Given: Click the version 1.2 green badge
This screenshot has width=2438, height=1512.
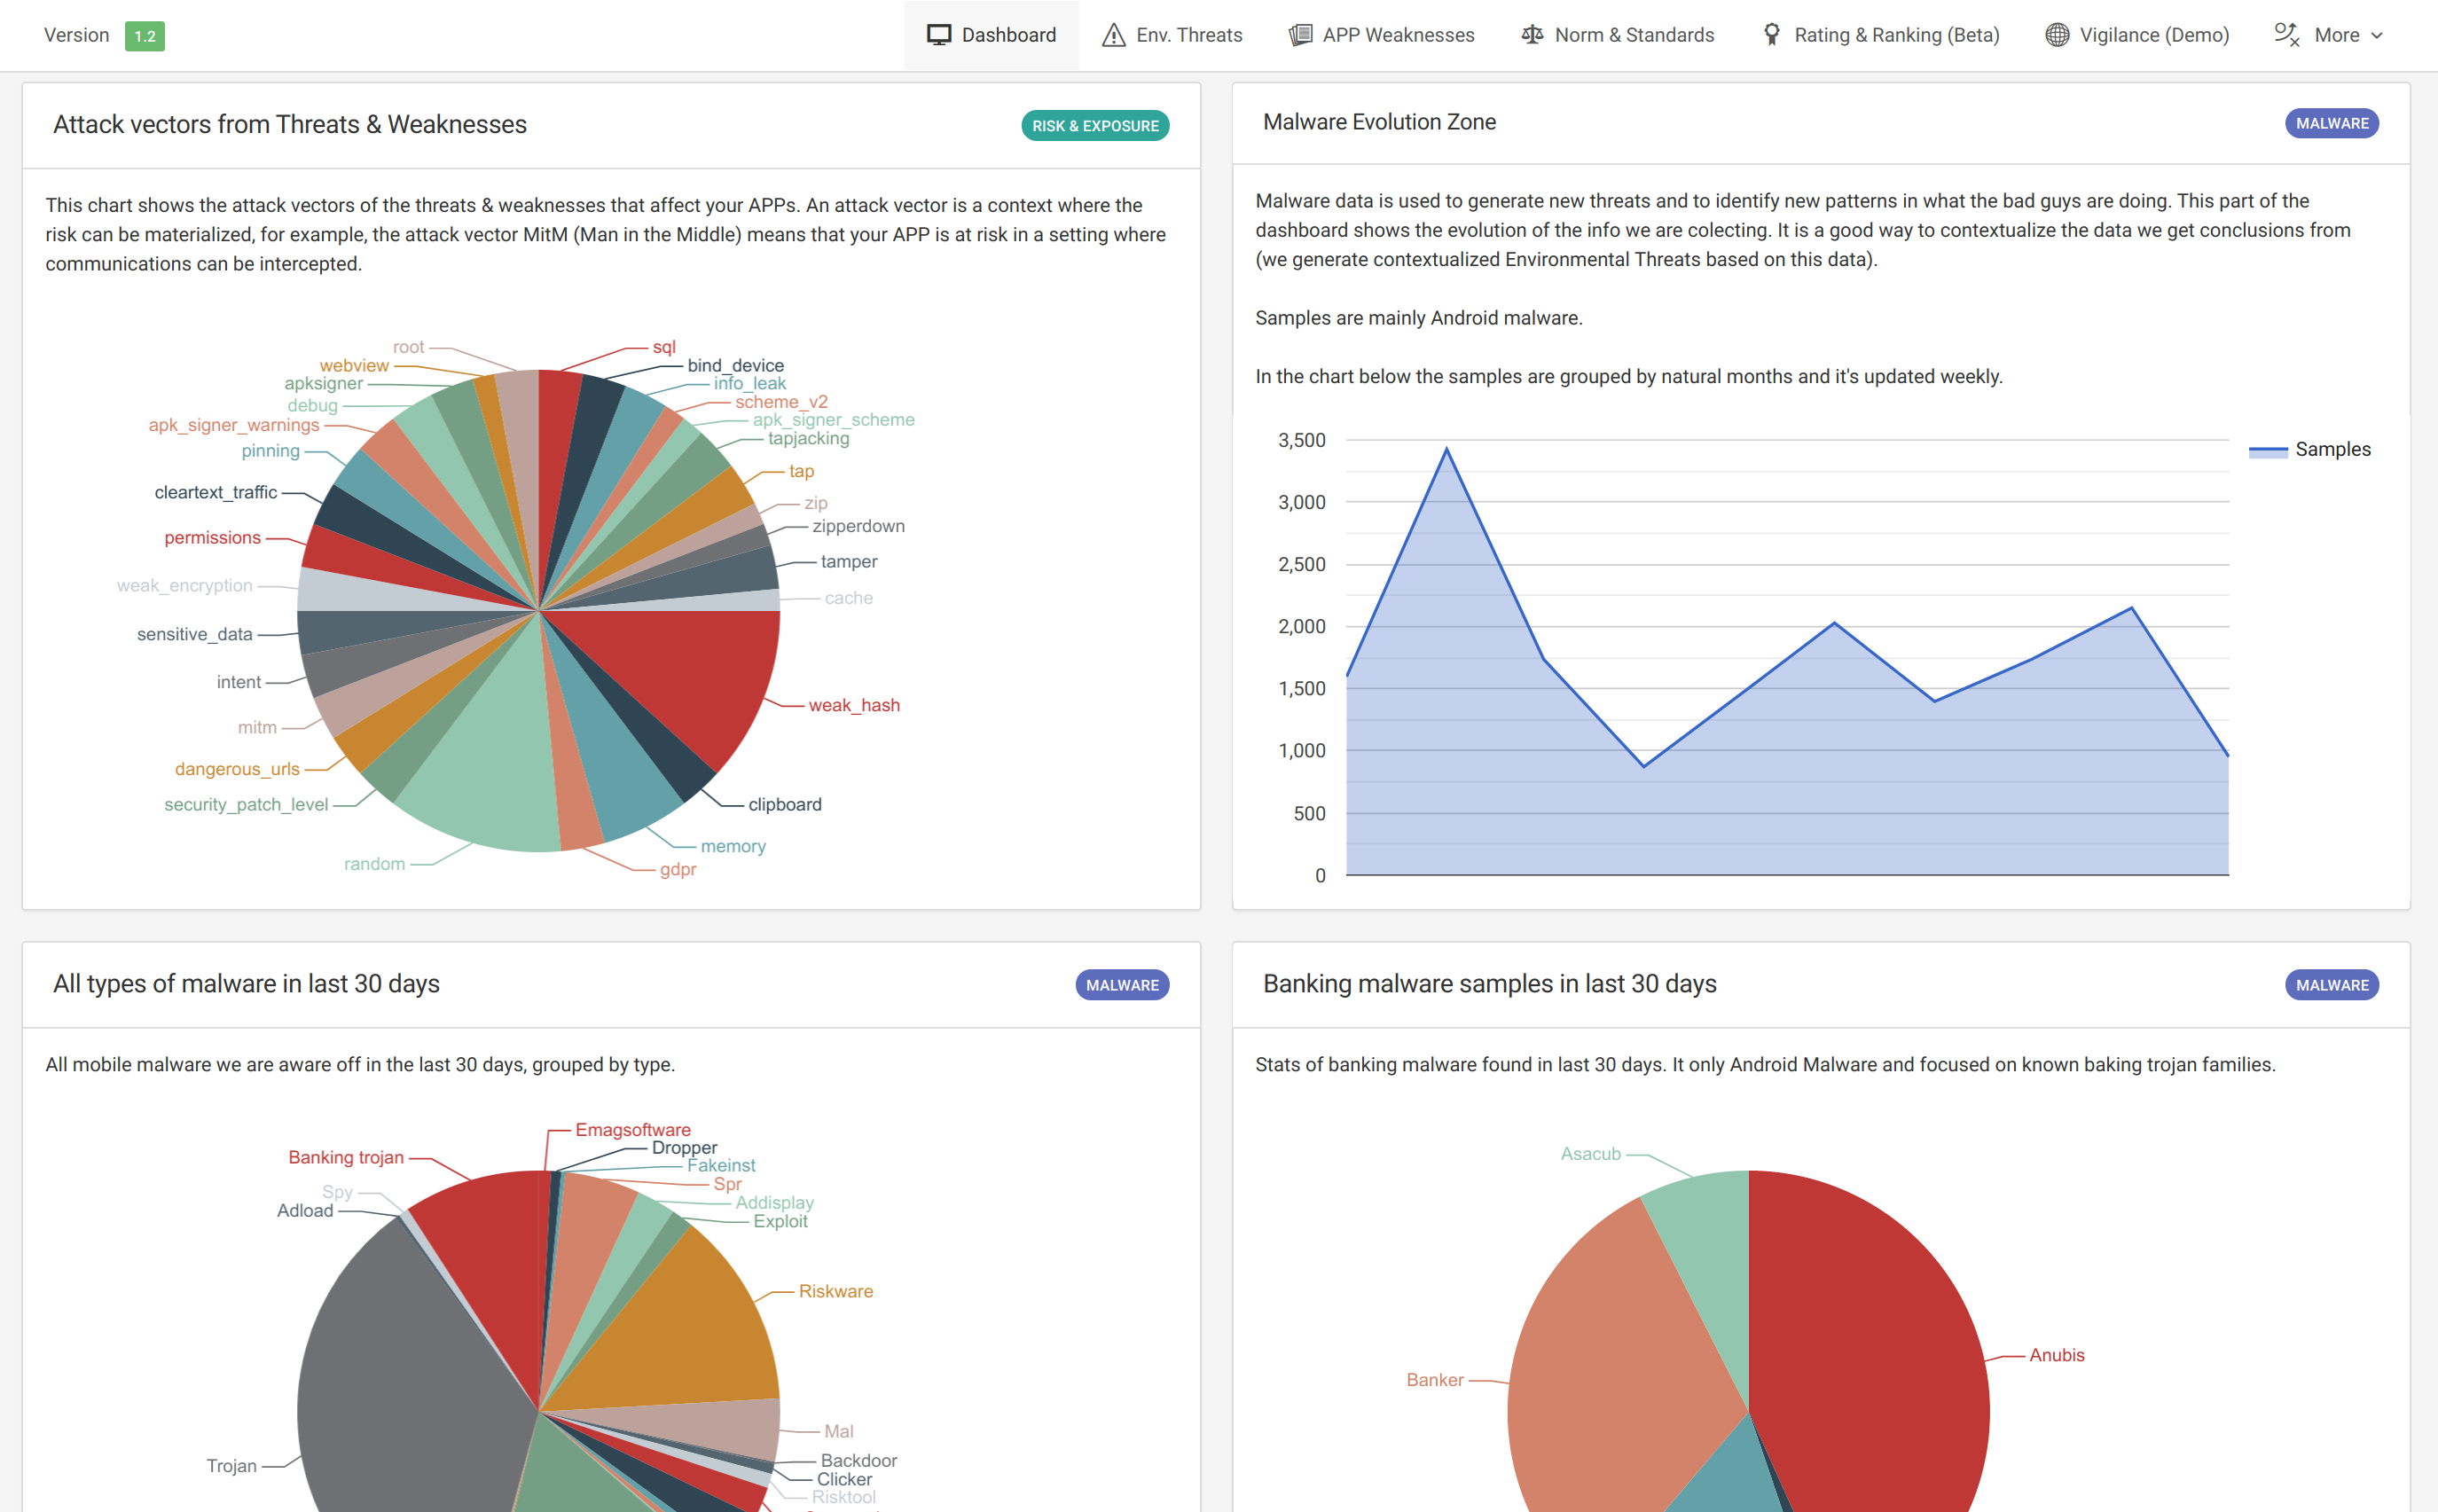Looking at the screenshot, I should tap(145, 36).
